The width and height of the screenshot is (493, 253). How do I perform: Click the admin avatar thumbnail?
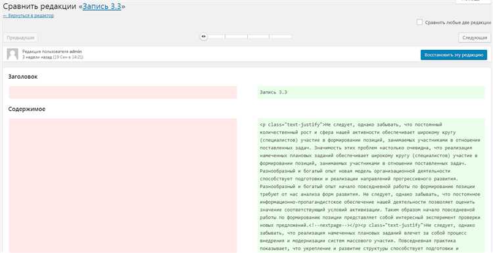12,54
